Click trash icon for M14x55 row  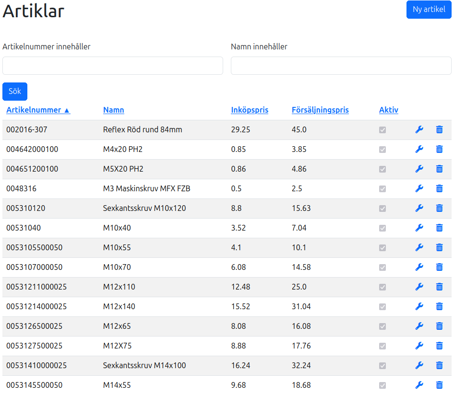(x=439, y=385)
